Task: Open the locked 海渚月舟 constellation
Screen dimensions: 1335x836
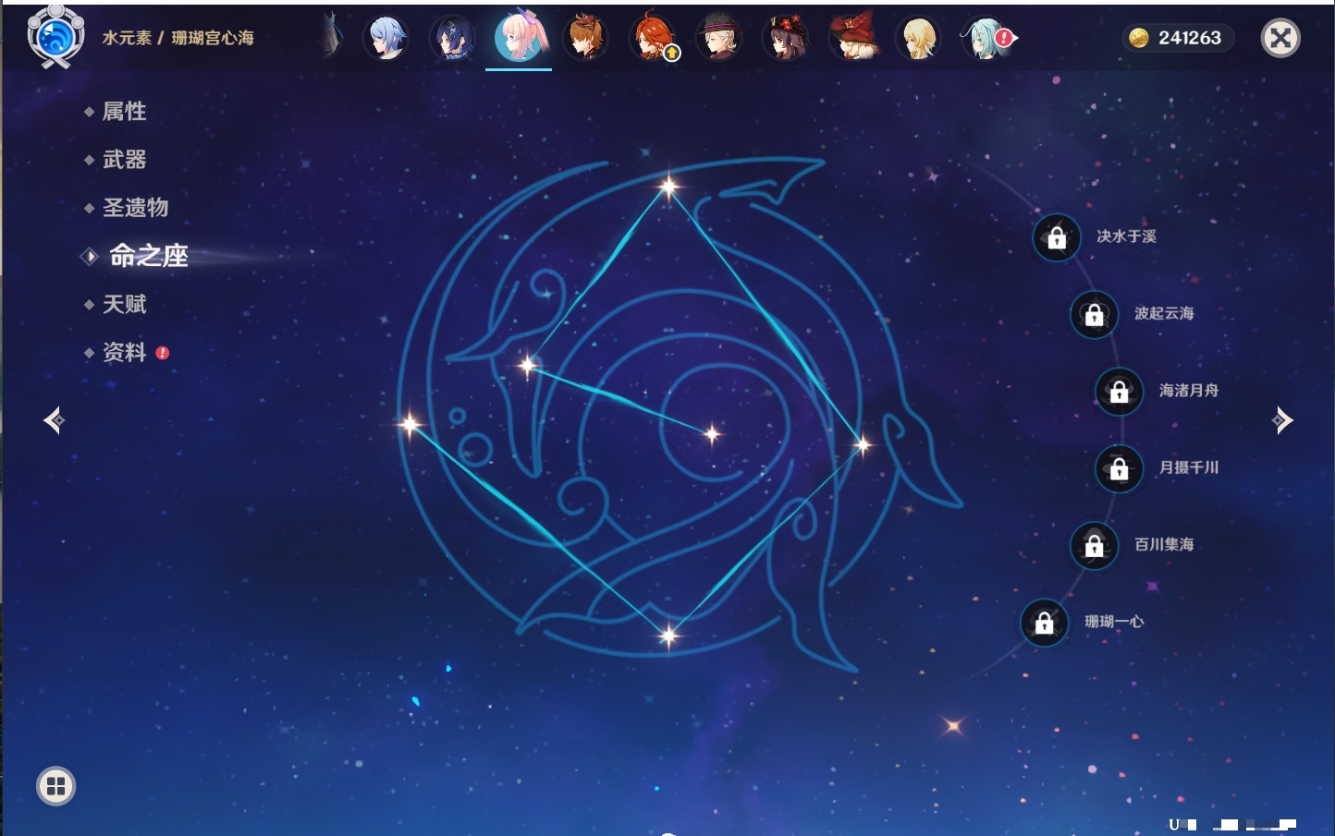Action: tap(1119, 392)
